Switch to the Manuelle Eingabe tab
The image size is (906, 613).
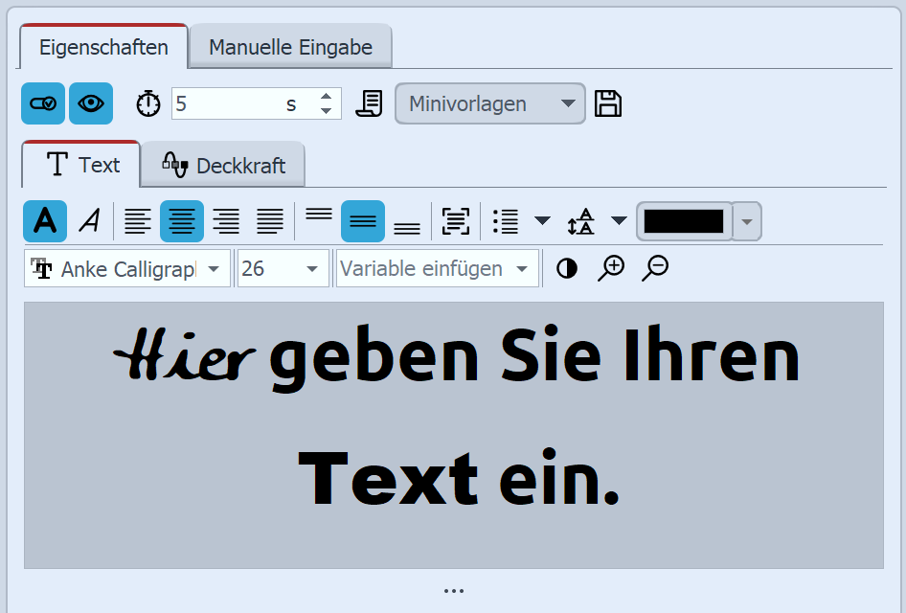(290, 47)
